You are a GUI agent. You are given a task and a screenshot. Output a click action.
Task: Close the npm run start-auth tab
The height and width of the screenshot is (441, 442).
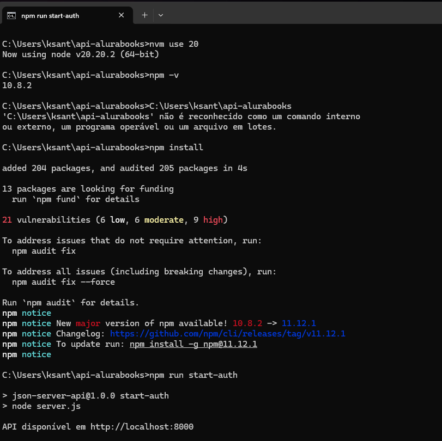coord(122,16)
